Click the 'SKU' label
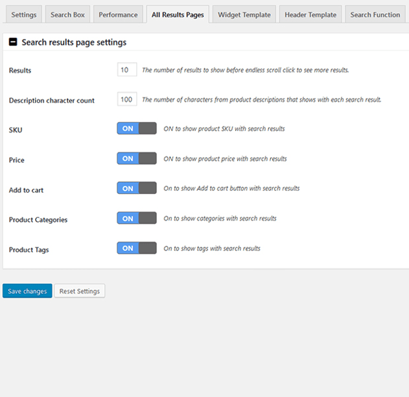The image size is (409, 397). pyautogui.click(x=16, y=130)
